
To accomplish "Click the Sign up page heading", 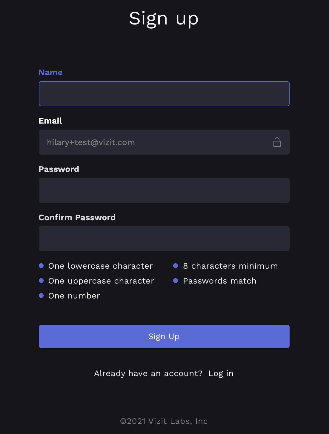I will tap(164, 19).
